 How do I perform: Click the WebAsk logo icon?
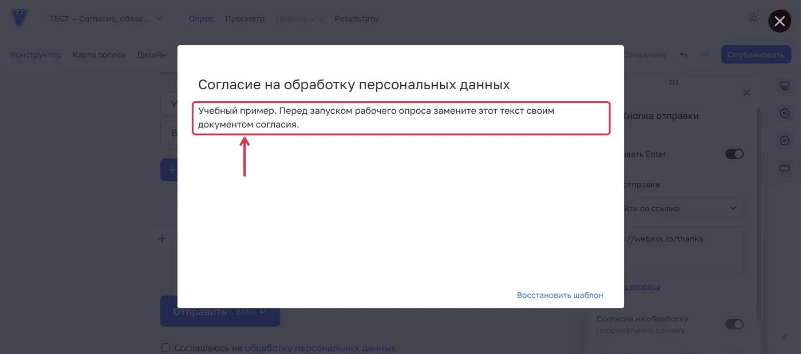(19, 18)
